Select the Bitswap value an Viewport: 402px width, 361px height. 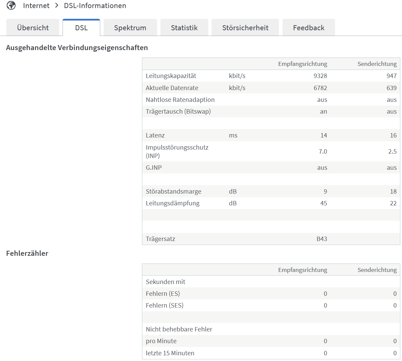[324, 112]
